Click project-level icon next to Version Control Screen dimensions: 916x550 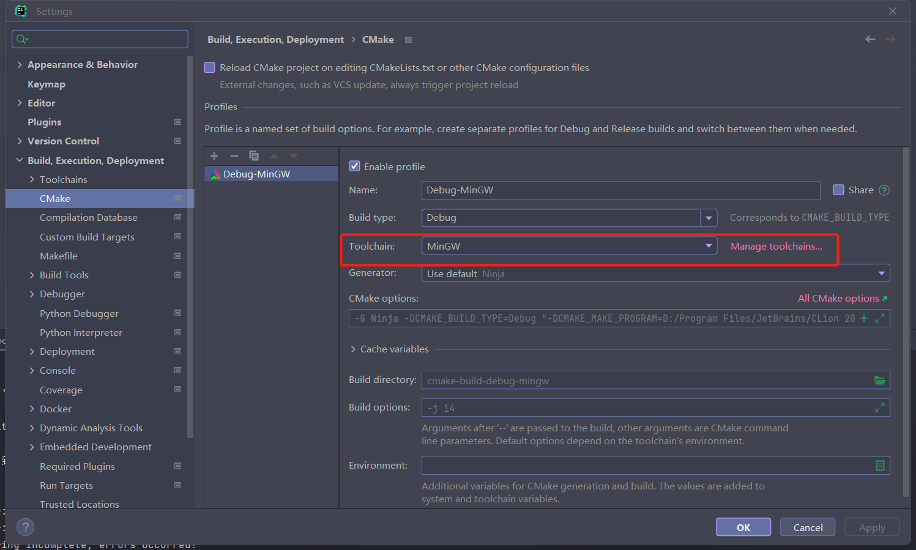[177, 141]
